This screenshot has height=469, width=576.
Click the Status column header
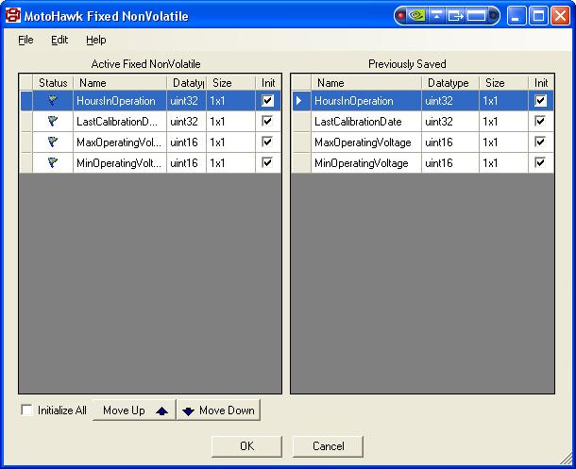pyautogui.click(x=53, y=83)
